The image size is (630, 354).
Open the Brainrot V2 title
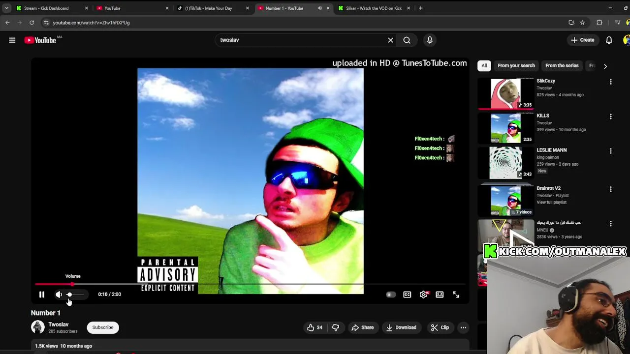click(x=548, y=188)
